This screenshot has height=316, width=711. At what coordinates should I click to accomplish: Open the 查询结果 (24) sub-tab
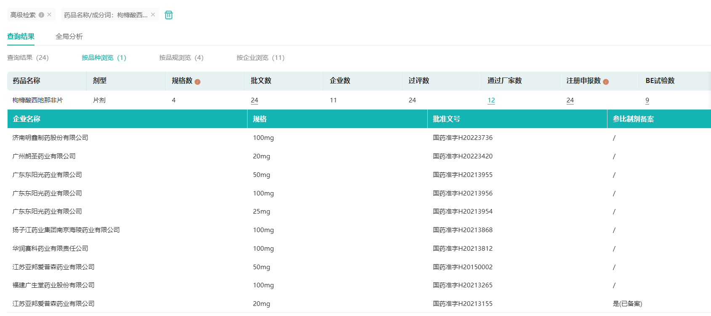point(28,58)
